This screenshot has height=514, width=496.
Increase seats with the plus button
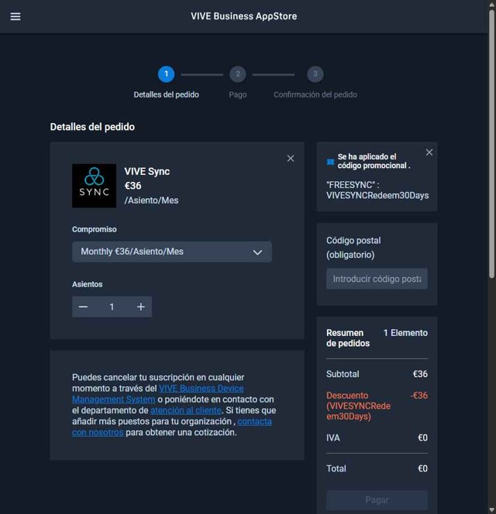click(x=141, y=307)
